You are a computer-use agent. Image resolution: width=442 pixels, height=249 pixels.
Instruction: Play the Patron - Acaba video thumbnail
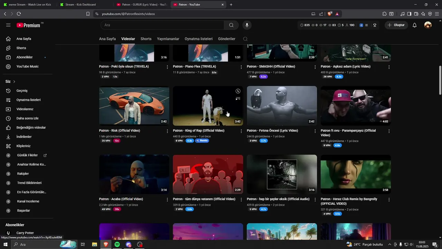134,174
